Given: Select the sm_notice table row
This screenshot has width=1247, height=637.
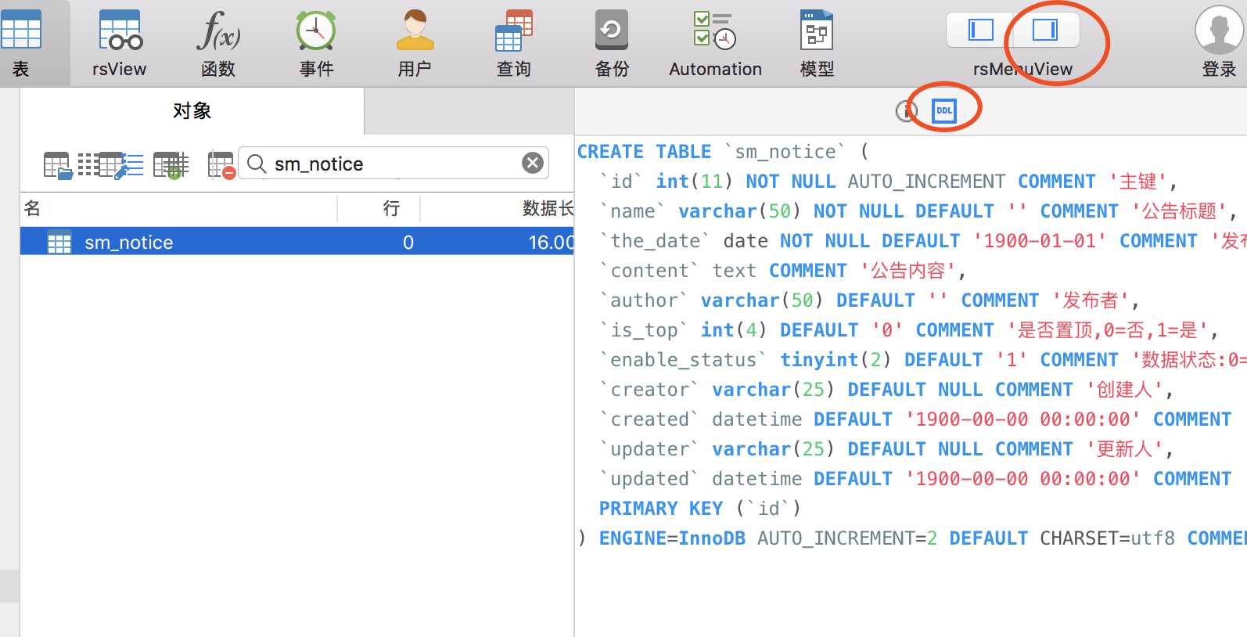Looking at the screenshot, I should click(x=297, y=243).
